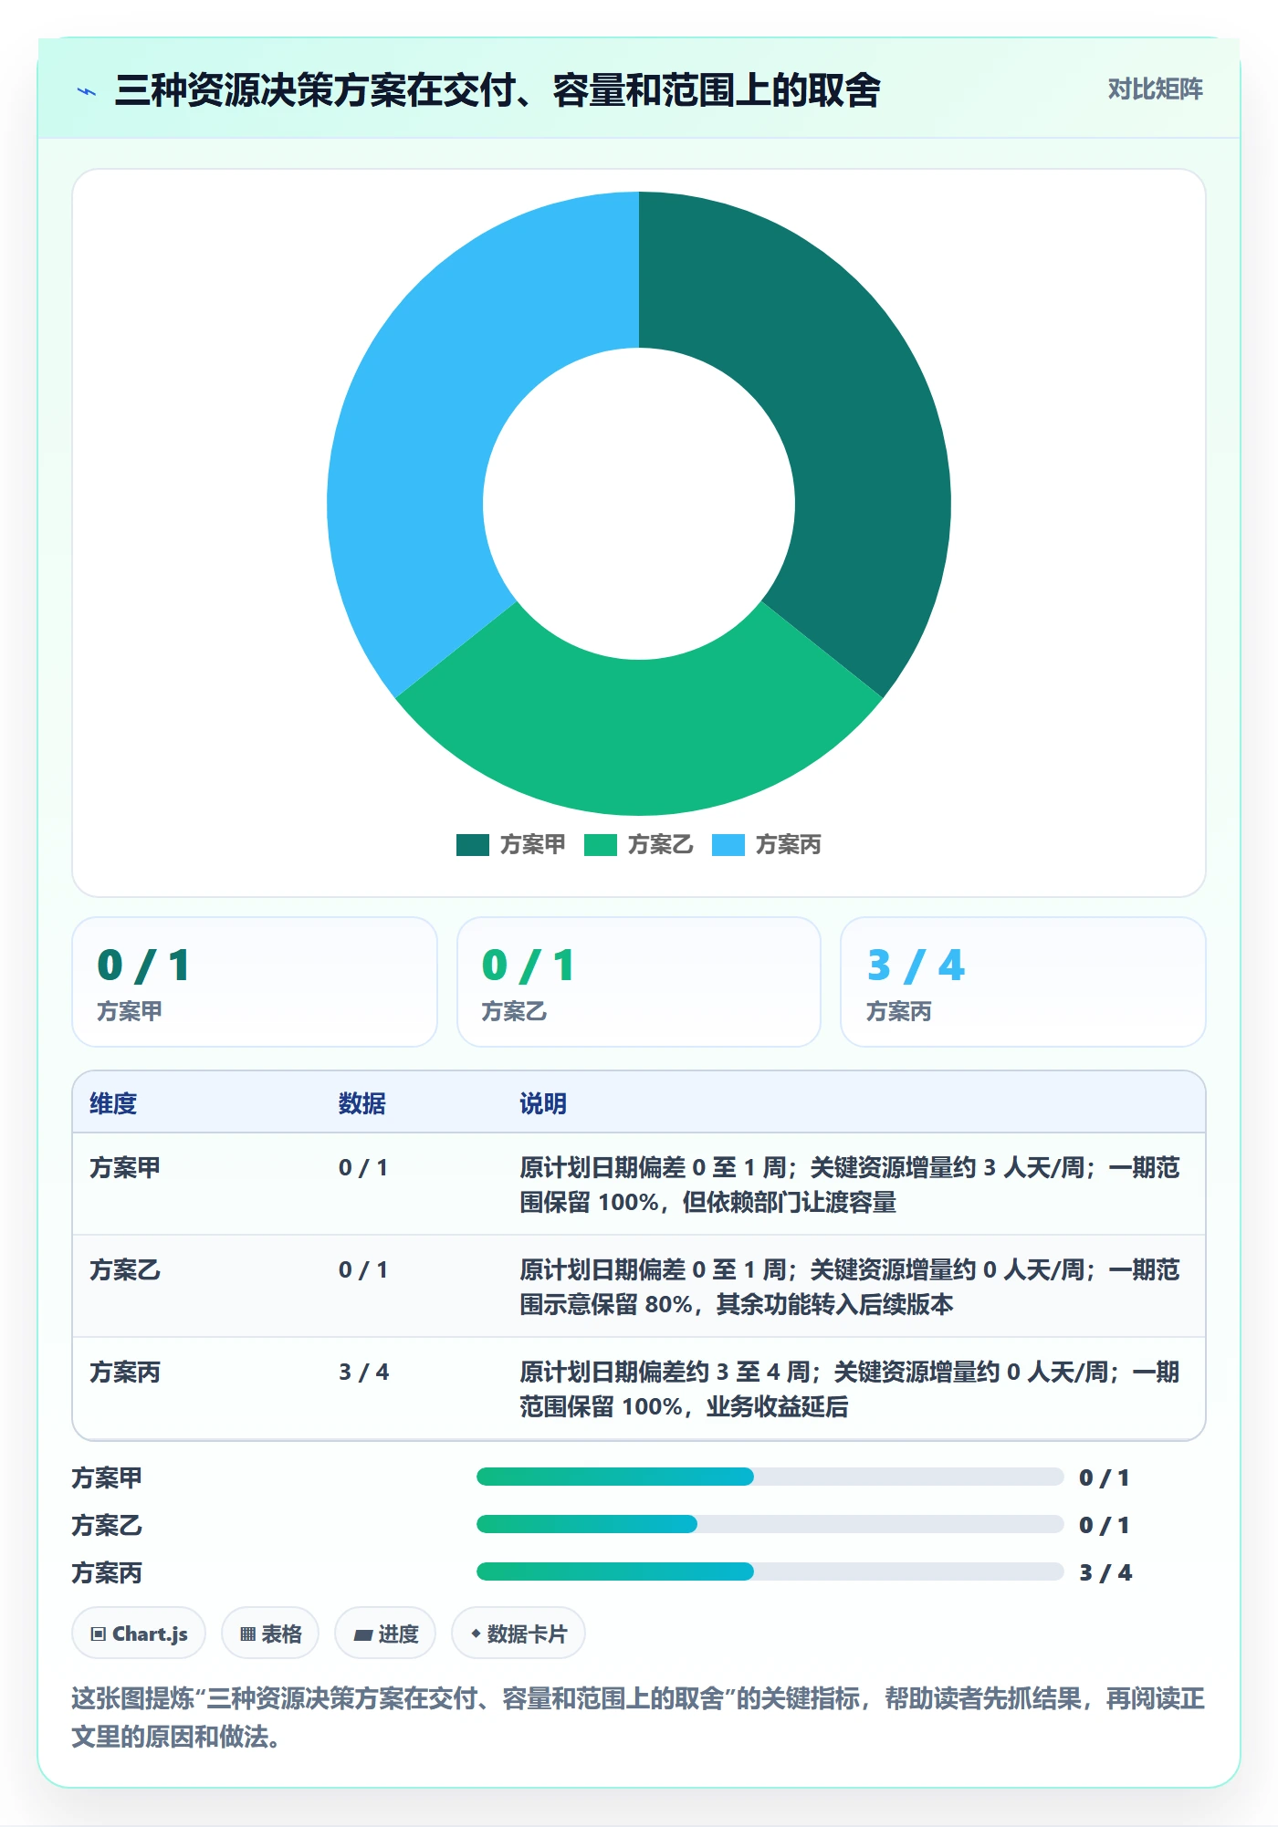Open the 方案丙 data card showing 3 / 4
Viewport: 1278px width, 1827px height.
(x=1023, y=982)
